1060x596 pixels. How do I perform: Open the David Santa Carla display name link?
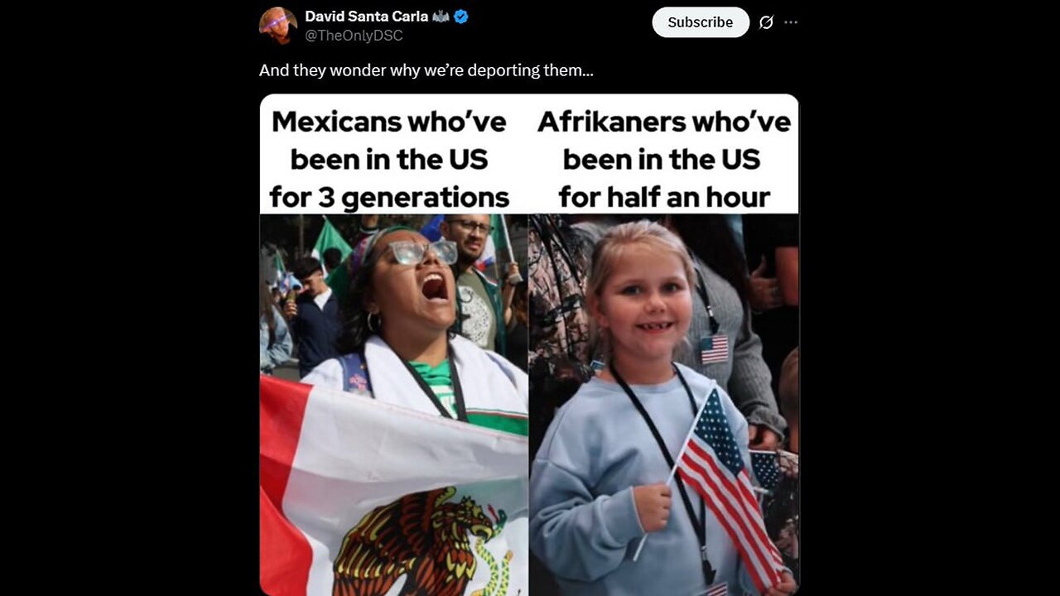point(366,17)
